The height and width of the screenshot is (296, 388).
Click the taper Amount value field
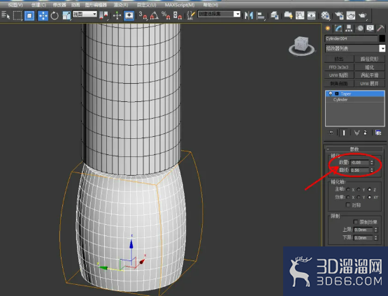pos(360,163)
